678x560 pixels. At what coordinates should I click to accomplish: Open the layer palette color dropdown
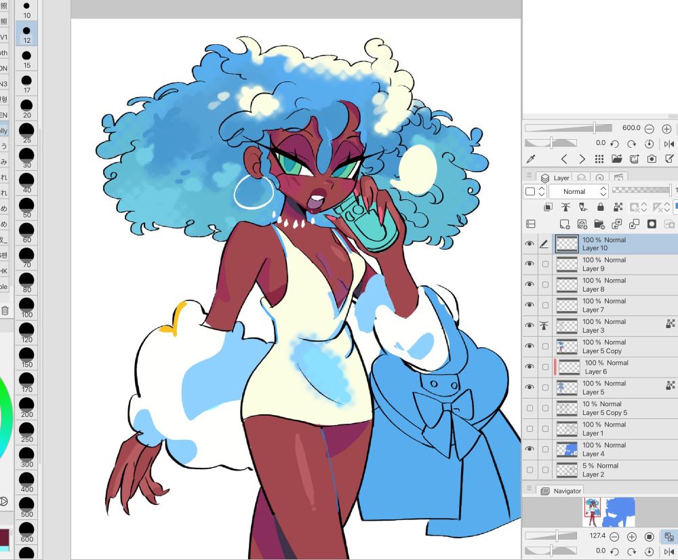click(x=536, y=191)
